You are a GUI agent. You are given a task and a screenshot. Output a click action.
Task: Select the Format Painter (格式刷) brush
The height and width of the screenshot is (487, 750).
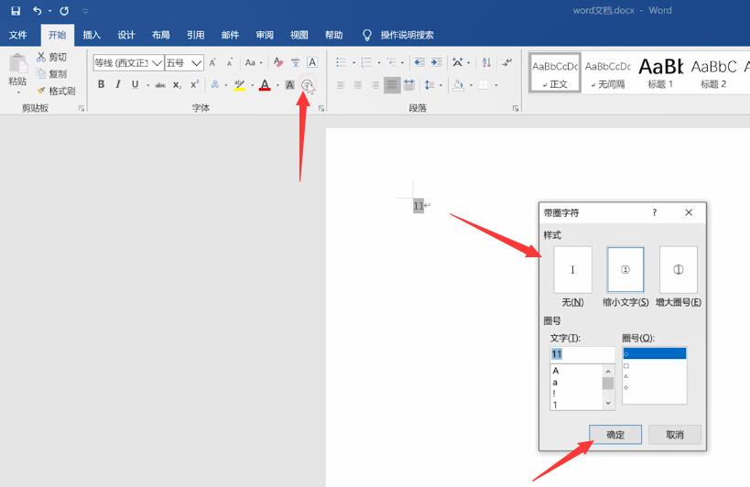(x=41, y=91)
